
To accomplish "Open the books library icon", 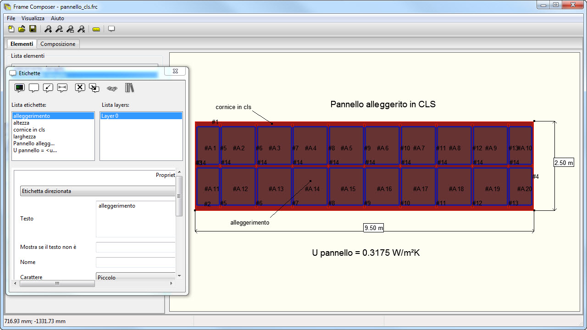I will click(x=129, y=88).
